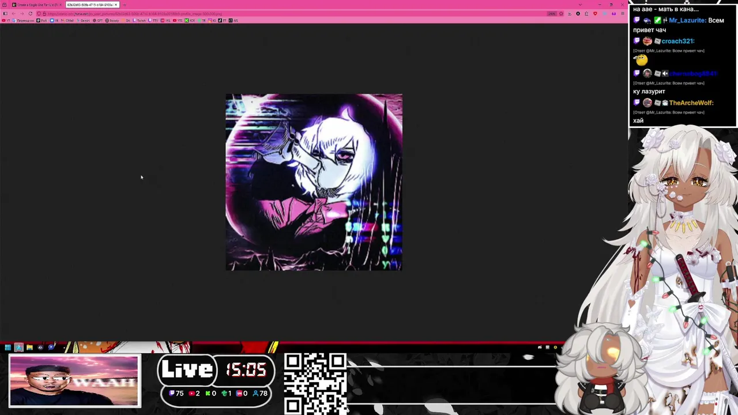
Task: Open the Переводчик bookmark
Action: [24, 21]
